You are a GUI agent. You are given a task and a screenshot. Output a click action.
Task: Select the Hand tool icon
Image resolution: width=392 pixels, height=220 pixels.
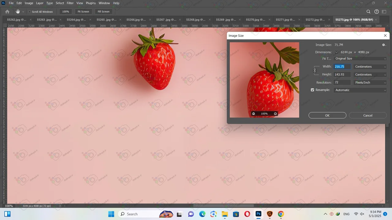[x=18, y=12]
